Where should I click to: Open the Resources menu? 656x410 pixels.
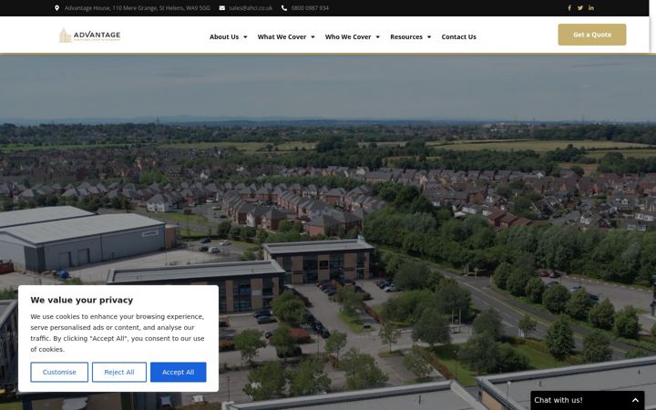pos(406,36)
